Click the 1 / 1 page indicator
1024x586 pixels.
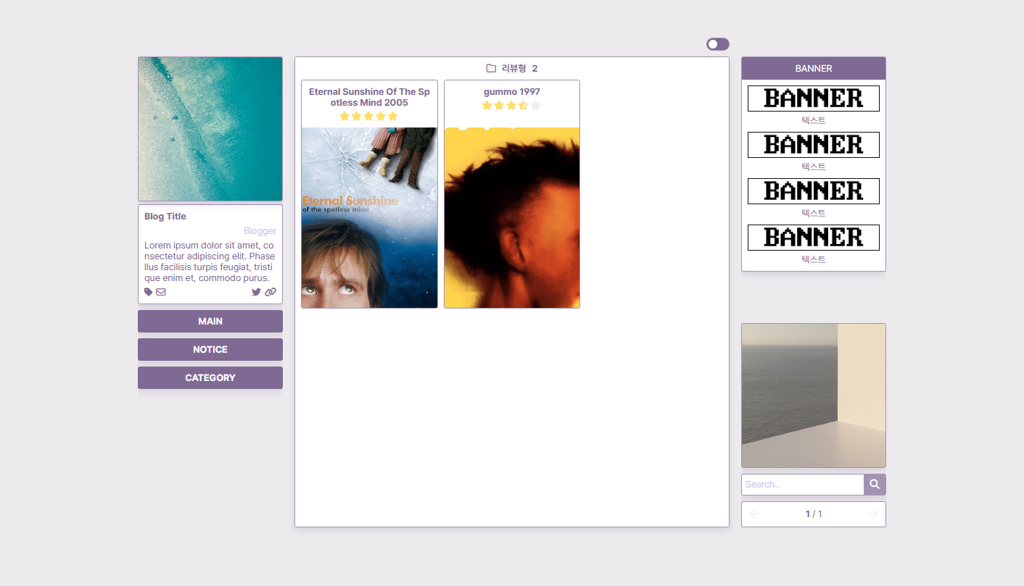[814, 514]
